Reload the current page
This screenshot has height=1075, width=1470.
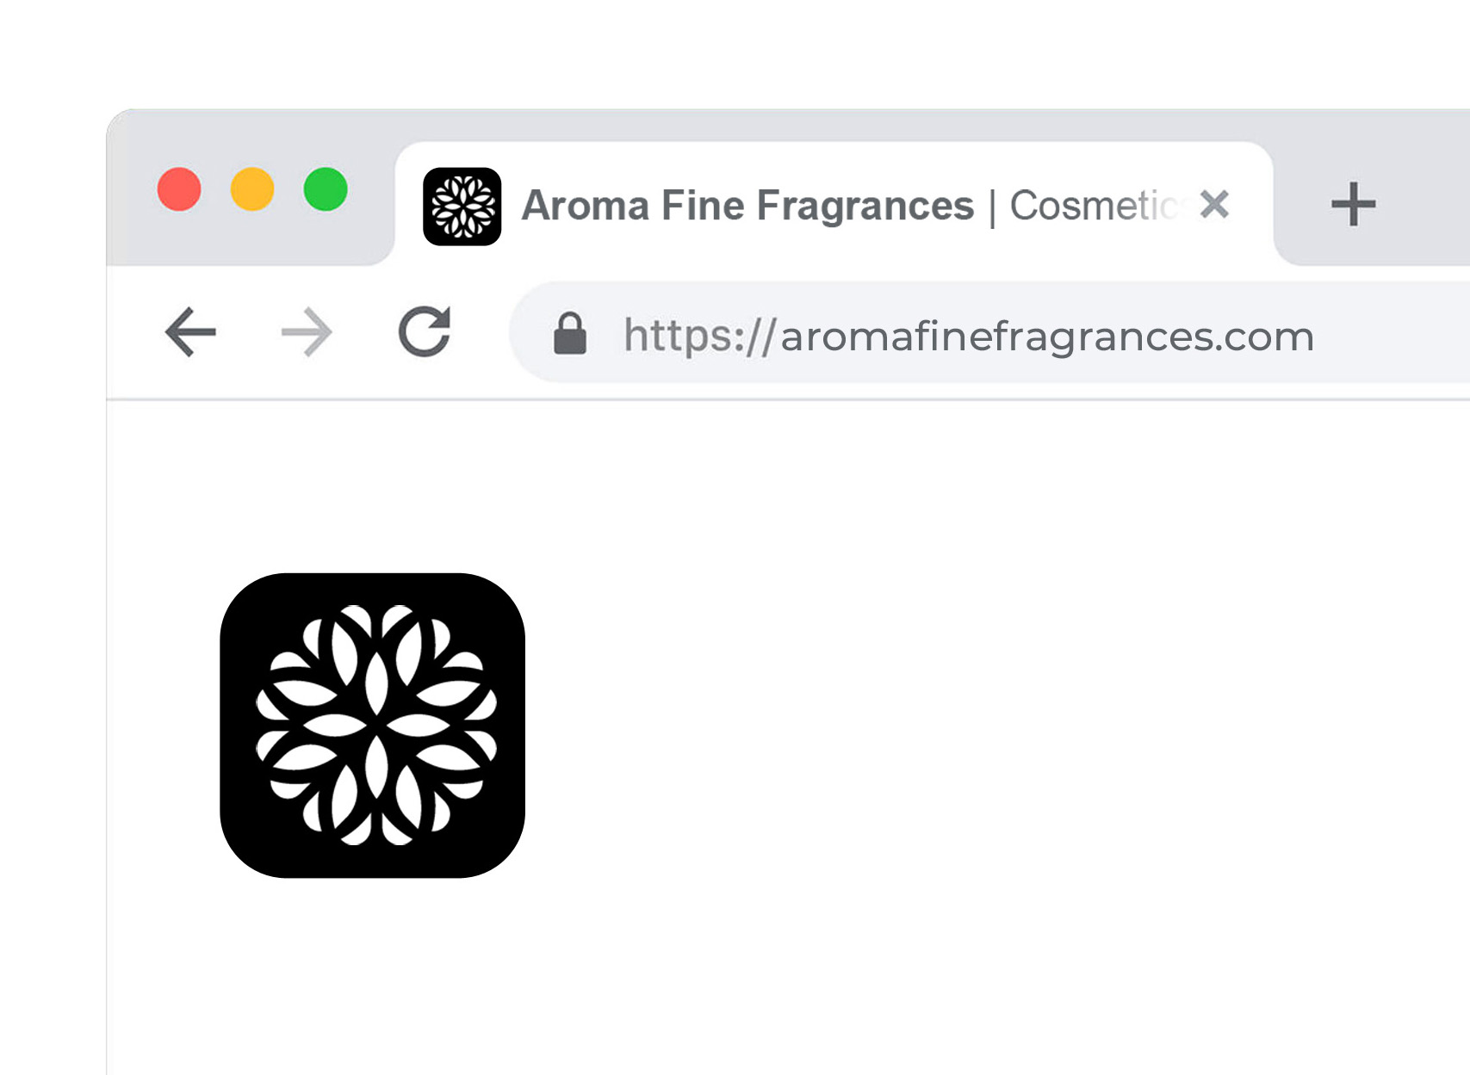click(425, 331)
